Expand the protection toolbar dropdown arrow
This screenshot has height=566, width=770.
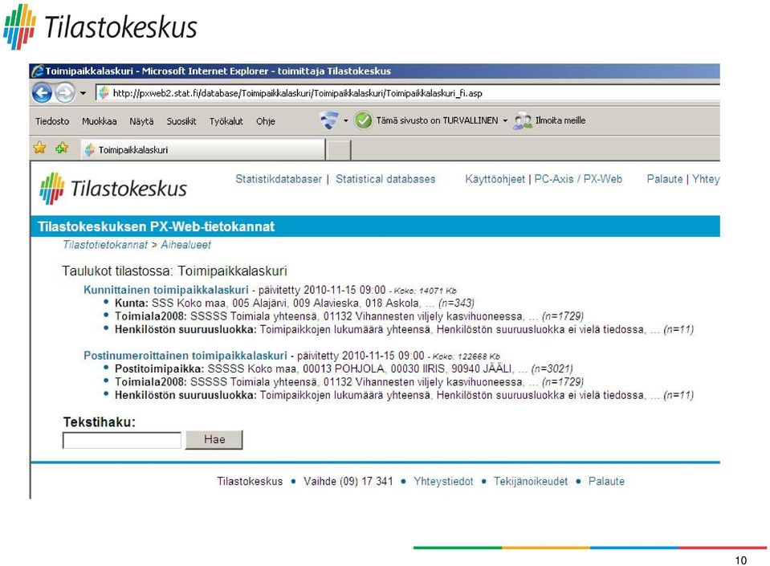(346, 120)
